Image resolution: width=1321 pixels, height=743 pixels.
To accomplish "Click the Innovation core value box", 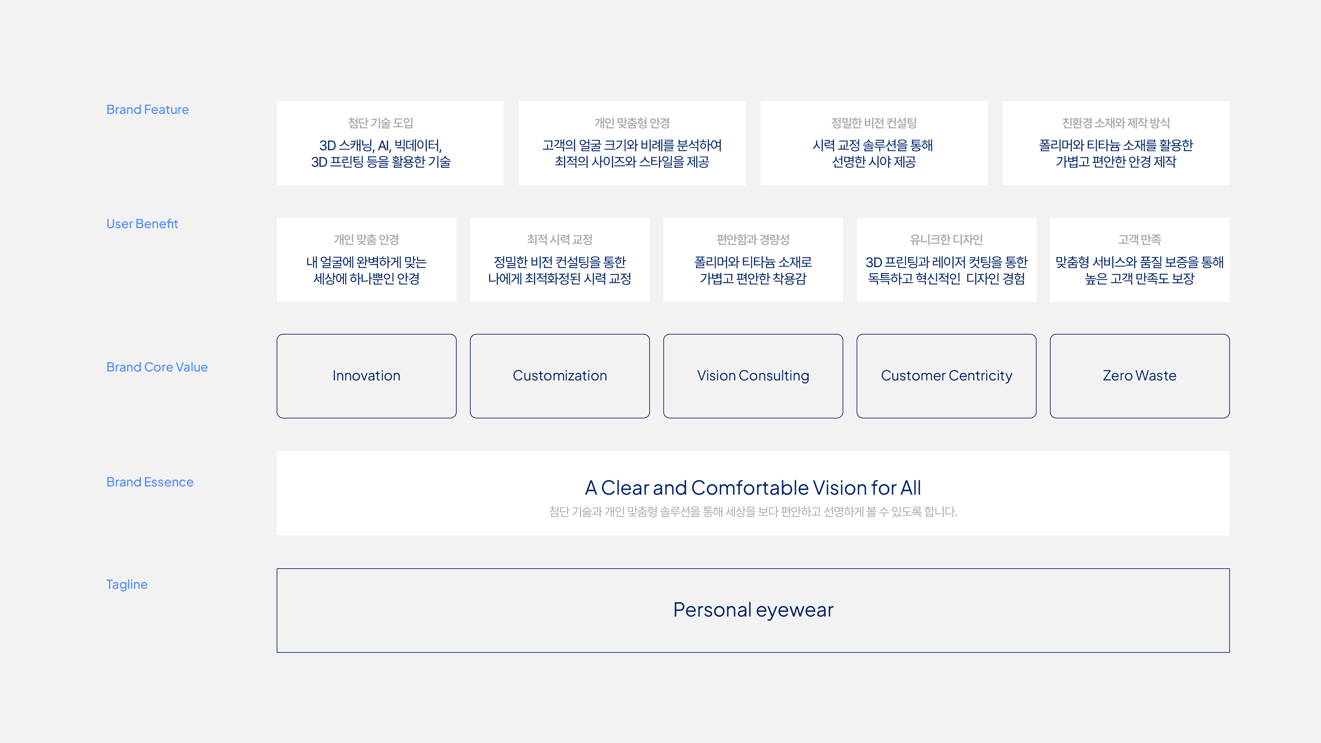I will [366, 376].
